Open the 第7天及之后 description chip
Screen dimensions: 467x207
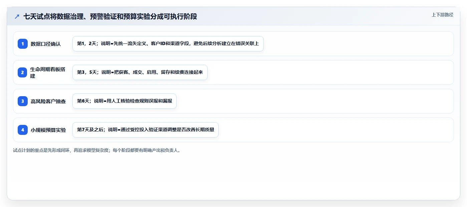pyautogui.click(x=145, y=130)
